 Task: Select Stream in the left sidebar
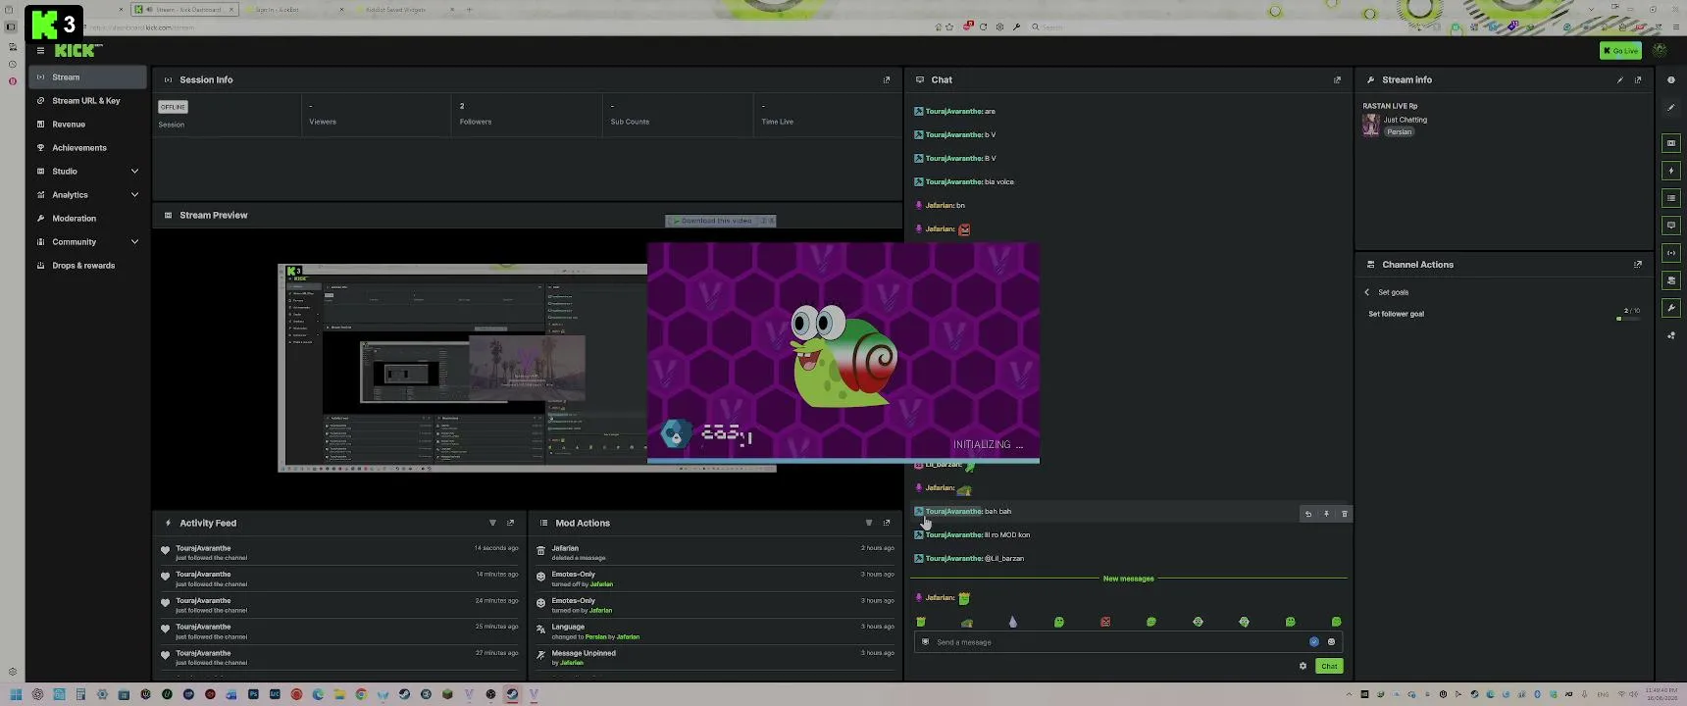(x=87, y=77)
